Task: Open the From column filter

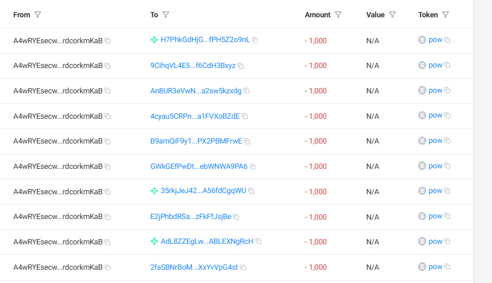Action: pos(37,15)
